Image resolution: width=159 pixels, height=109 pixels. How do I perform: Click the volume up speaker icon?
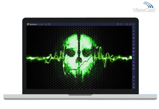coord(134,31)
